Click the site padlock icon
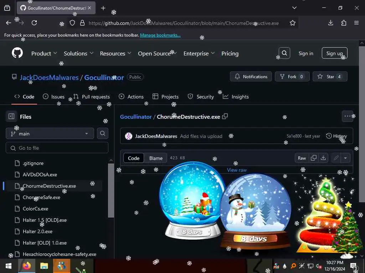 click(82, 23)
